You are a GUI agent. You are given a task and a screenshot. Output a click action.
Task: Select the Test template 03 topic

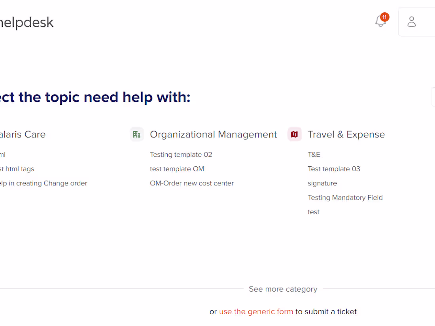coord(334,169)
